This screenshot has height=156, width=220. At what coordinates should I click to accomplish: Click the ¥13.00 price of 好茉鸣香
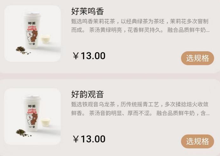[x=89, y=56]
